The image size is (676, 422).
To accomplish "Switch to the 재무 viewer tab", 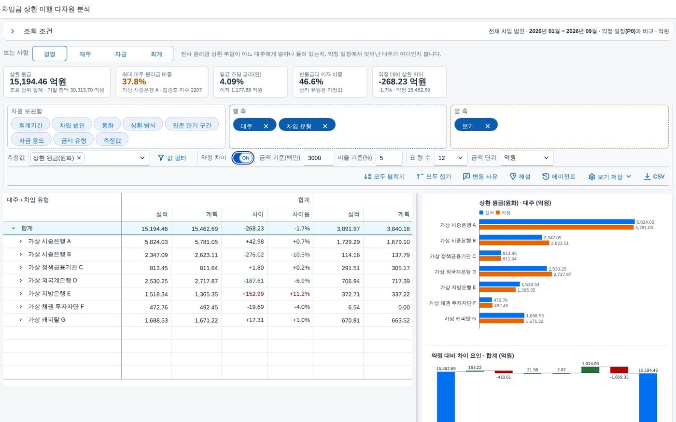I will tap(85, 54).
